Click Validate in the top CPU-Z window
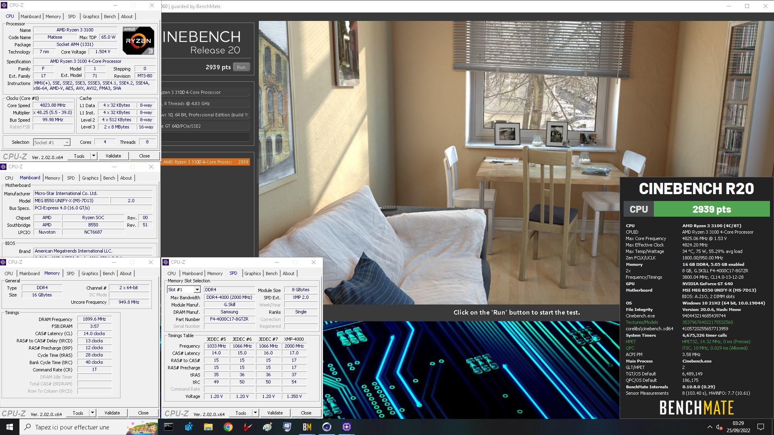Image resolution: width=774 pixels, height=435 pixels. [113, 156]
